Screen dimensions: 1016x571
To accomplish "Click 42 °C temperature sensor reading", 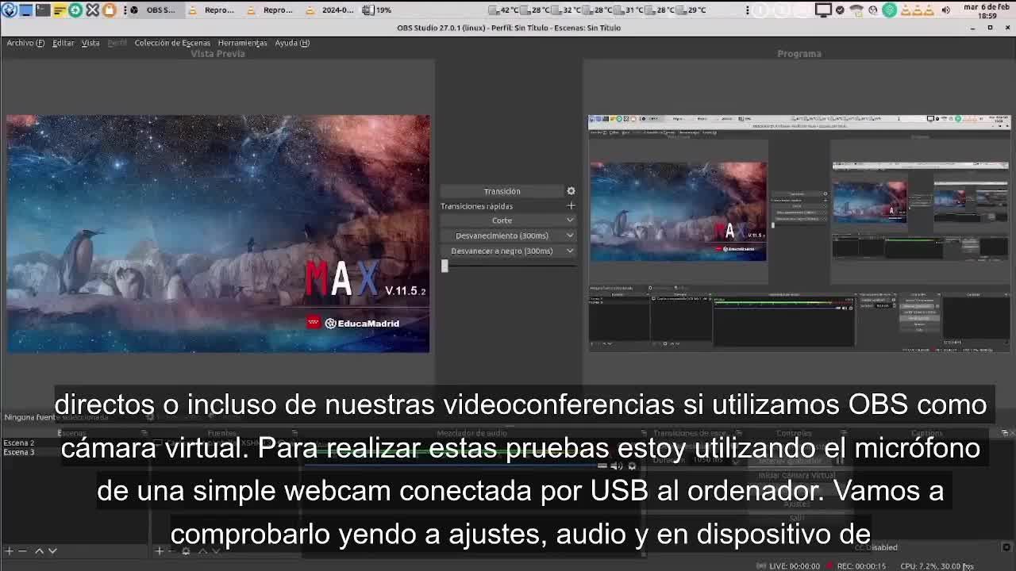I will point(503,10).
